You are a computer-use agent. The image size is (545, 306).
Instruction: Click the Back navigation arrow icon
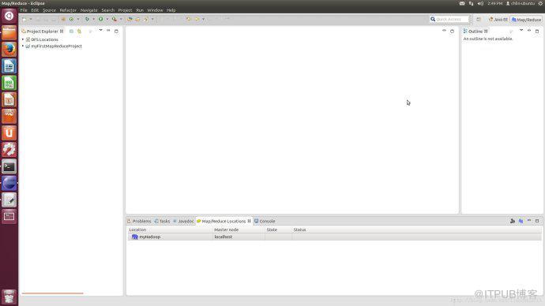click(189, 20)
